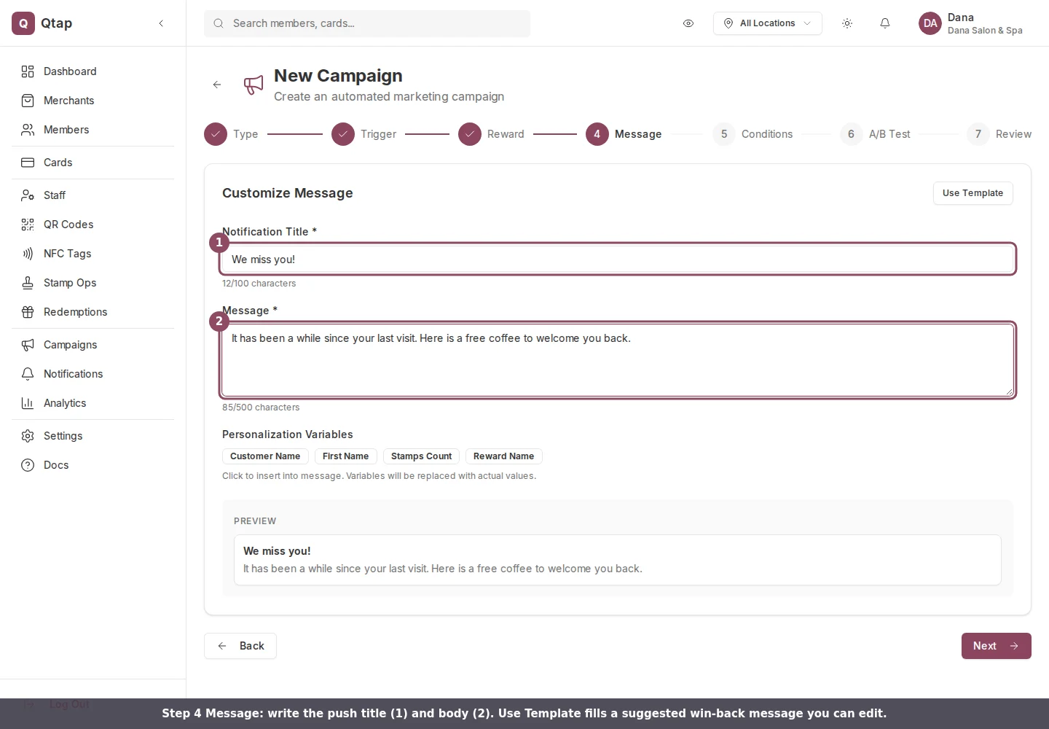Image resolution: width=1049 pixels, height=729 pixels.
Task: Open Members section
Action: (x=93, y=130)
